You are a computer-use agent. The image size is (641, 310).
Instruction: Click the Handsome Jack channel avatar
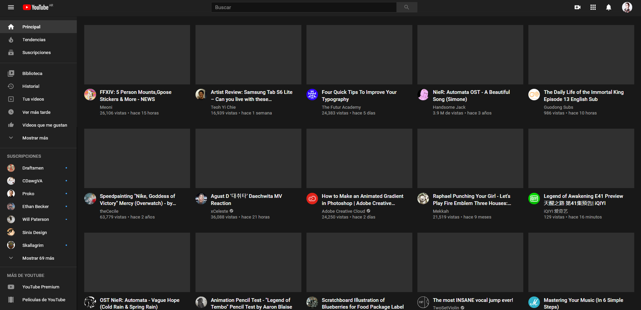coord(423,95)
